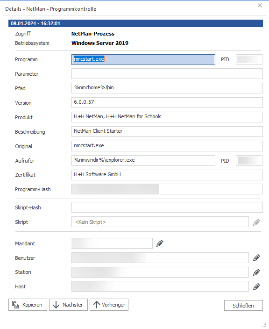Click the edit pencil beside Benutzer field
This screenshot has width=269, height=329.
point(256,258)
